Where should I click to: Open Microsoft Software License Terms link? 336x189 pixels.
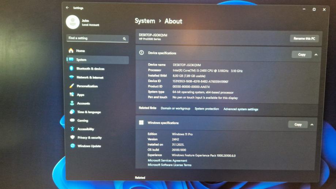170,165
